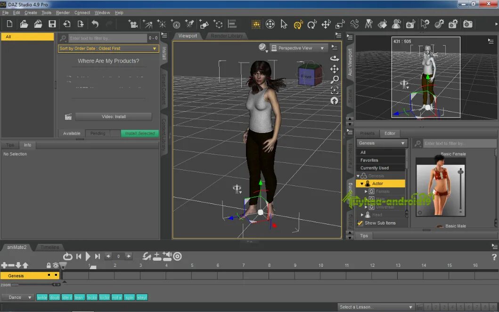Select the bone ActivePose tool
Image resolution: width=499 pixels, height=312 pixels.
point(354,24)
